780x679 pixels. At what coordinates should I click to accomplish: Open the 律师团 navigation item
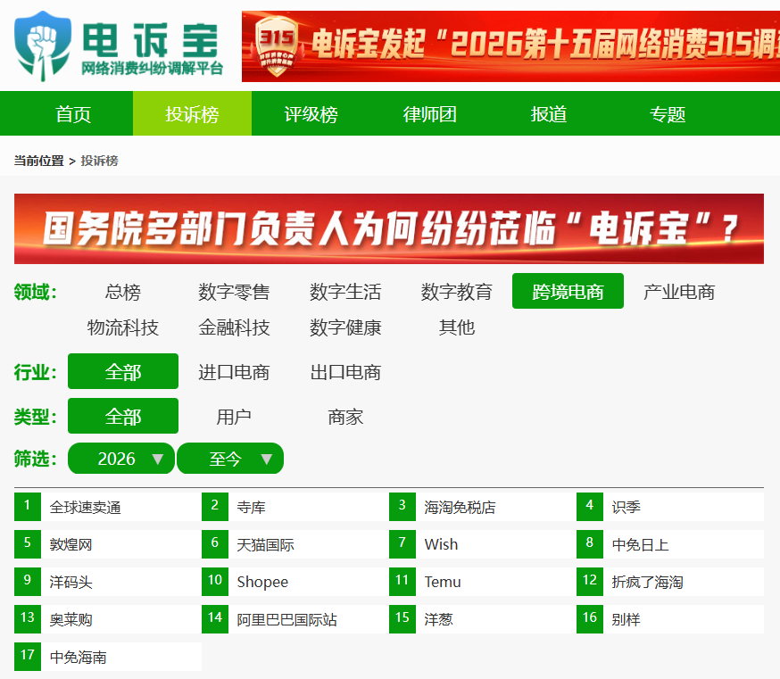point(430,114)
